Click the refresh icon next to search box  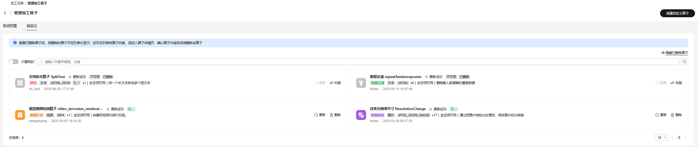(x=685, y=62)
